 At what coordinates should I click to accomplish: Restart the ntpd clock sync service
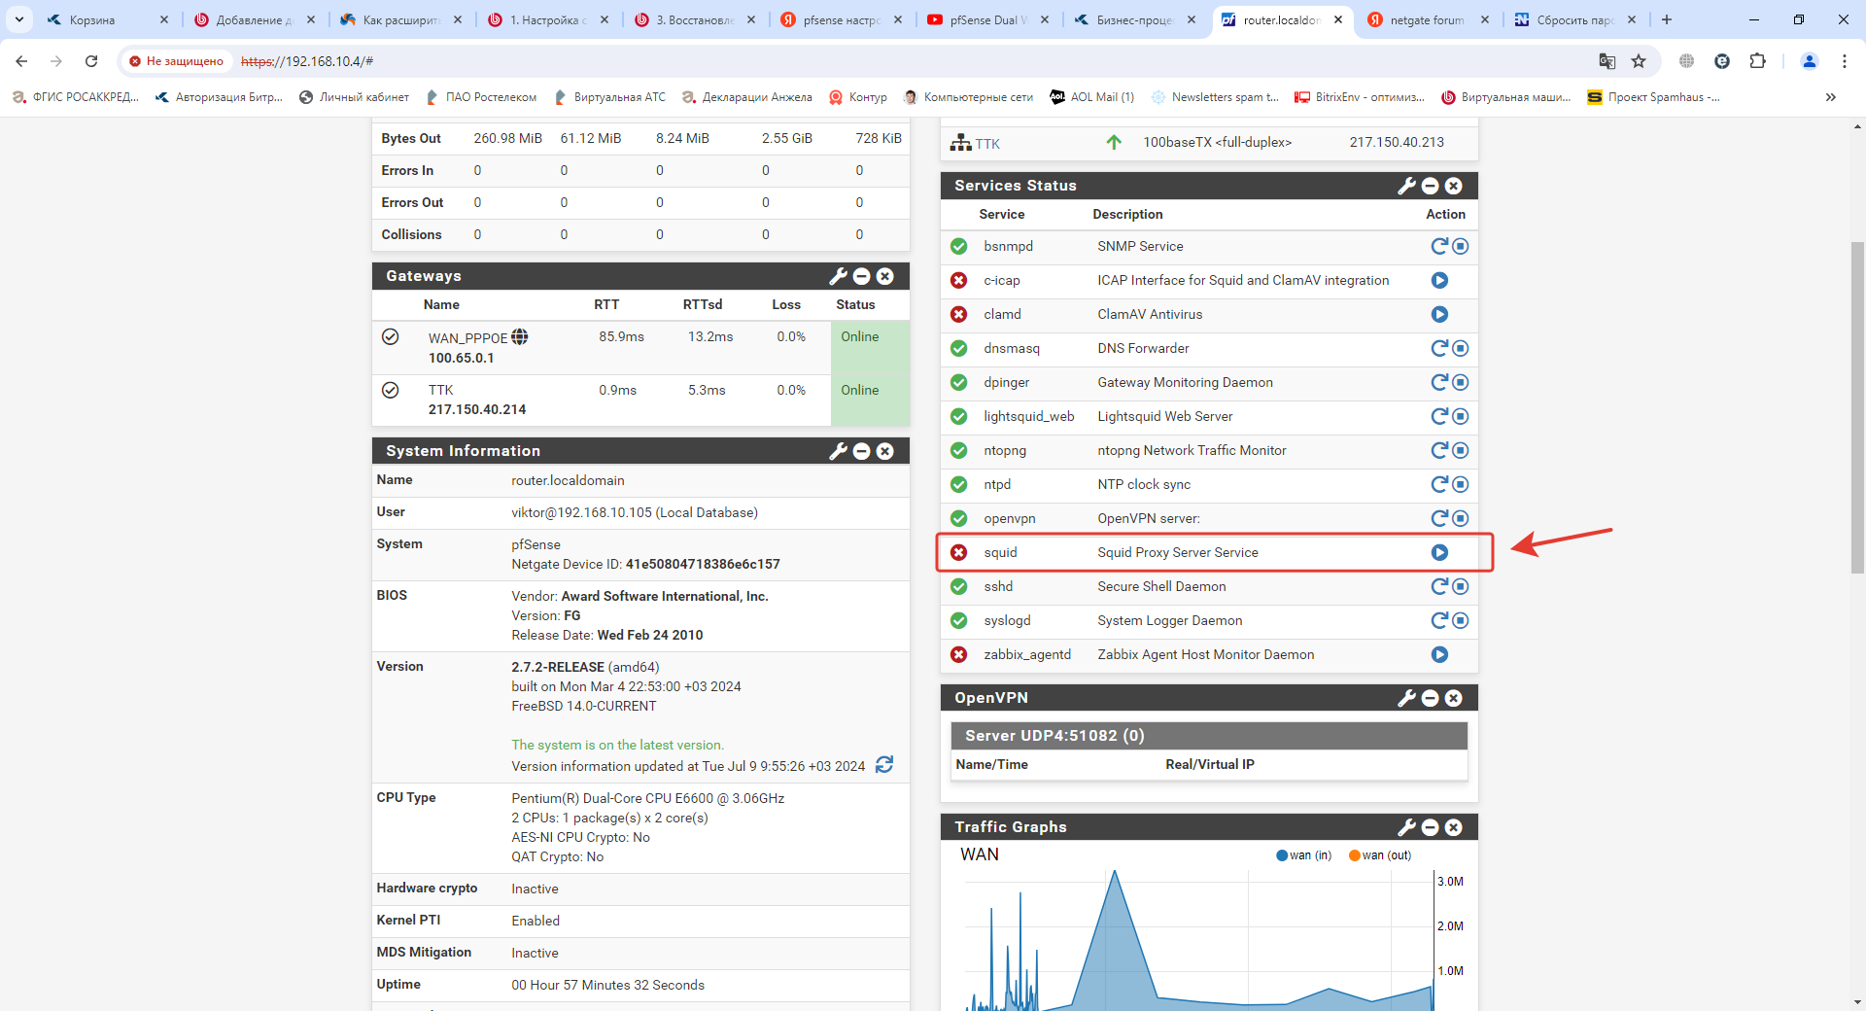click(1439, 484)
